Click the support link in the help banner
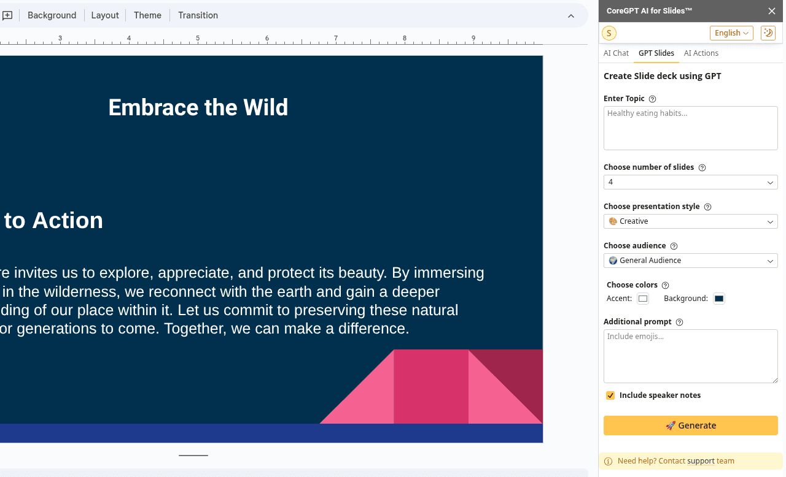 point(701,461)
